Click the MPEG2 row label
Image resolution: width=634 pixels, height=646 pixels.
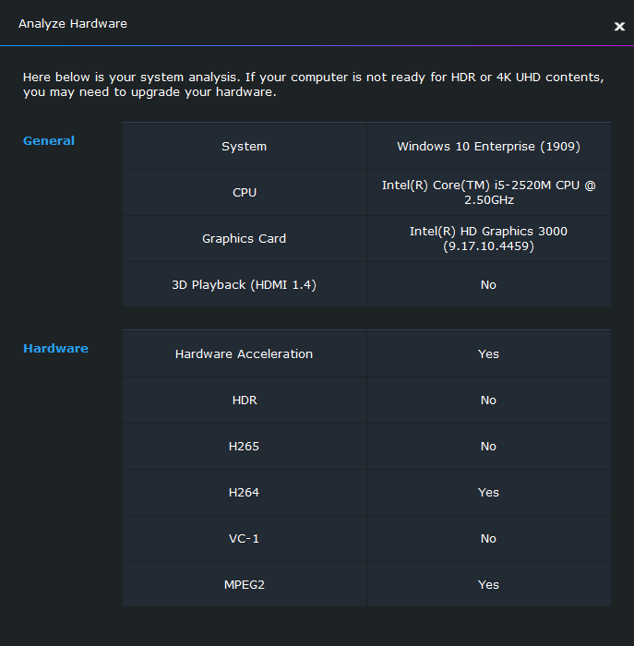pyautogui.click(x=245, y=585)
